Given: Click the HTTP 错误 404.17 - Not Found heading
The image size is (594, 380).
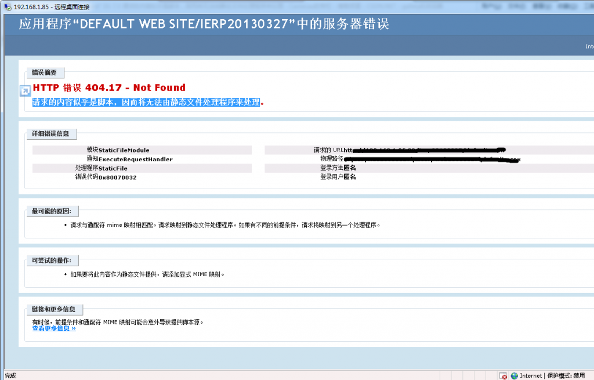Looking at the screenshot, I should (109, 88).
